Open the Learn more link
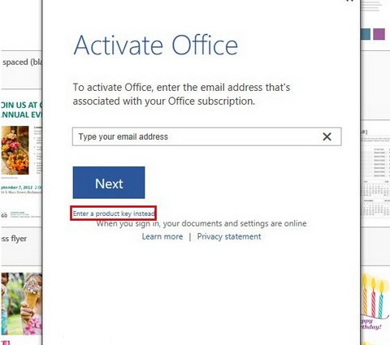This screenshot has height=345, width=390. tap(162, 236)
